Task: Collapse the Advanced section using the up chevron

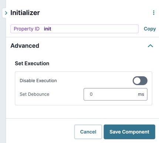Action: pos(150,46)
